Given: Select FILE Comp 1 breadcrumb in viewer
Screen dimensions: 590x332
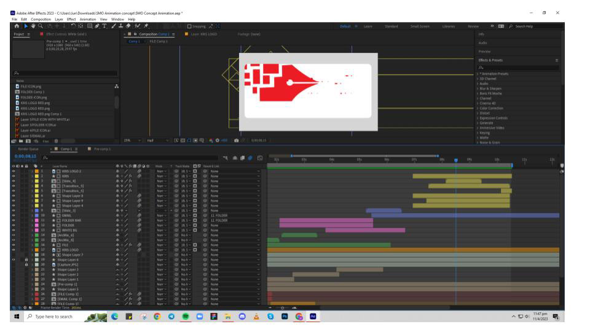Looking at the screenshot, I should click(159, 41).
